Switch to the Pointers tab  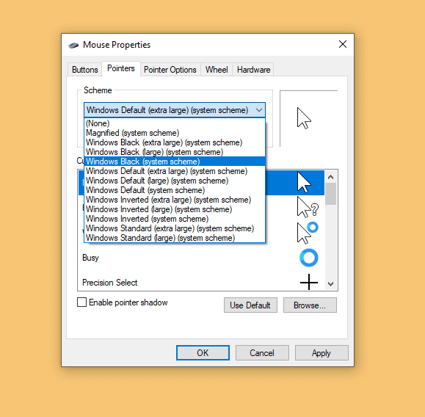121,68
